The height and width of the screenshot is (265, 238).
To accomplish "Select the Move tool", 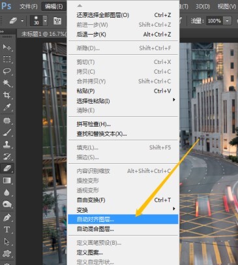I will coord(7,47).
